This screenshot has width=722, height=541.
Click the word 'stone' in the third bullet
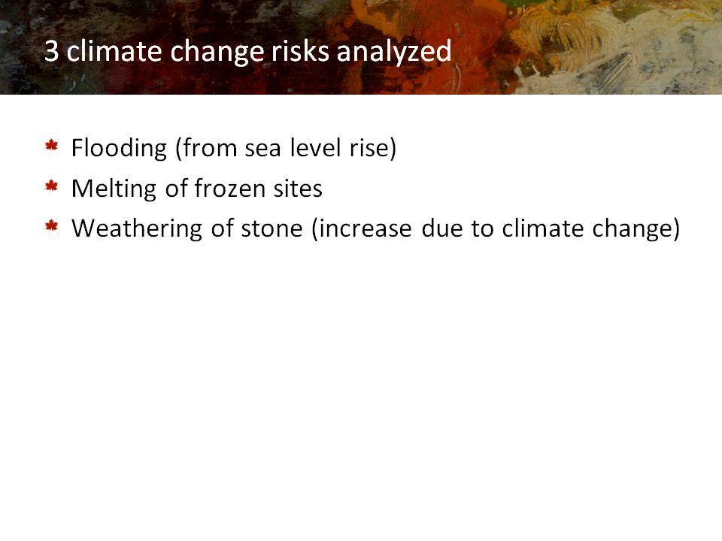pos(272,228)
